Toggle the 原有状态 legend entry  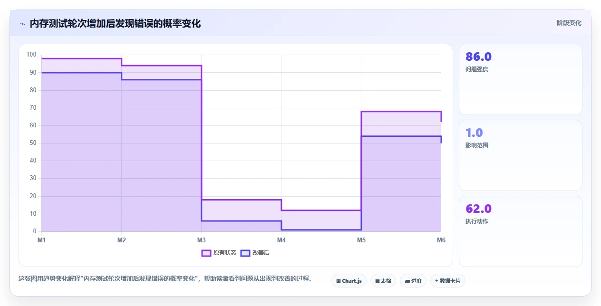(x=219, y=253)
